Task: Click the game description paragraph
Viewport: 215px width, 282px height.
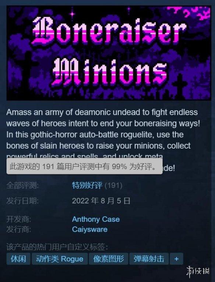Action: [103, 140]
